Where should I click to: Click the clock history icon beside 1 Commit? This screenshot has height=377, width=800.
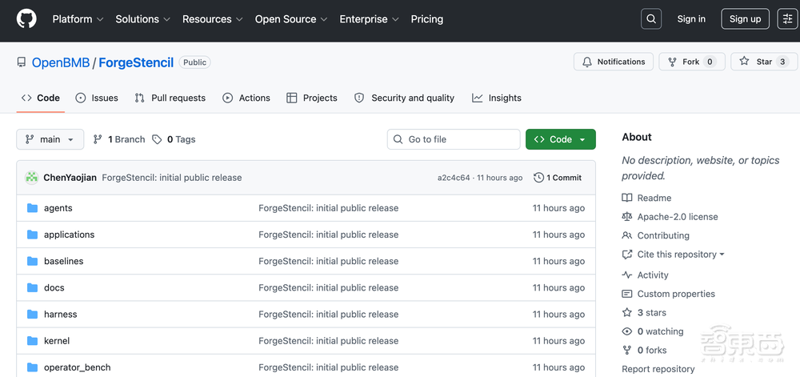pos(538,178)
